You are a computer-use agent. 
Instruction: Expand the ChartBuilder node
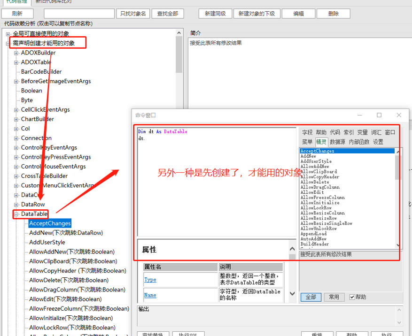coord(16,119)
